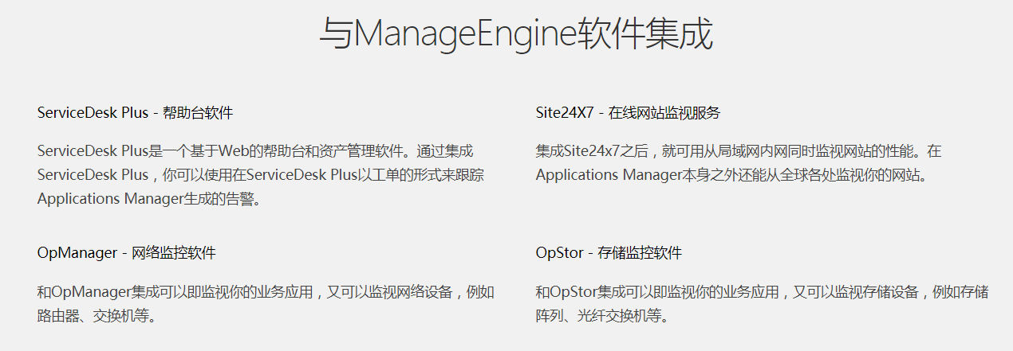Open the Site24X7 - 在线网站监视服务 title
1013x351 pixels.
[628, 113]
